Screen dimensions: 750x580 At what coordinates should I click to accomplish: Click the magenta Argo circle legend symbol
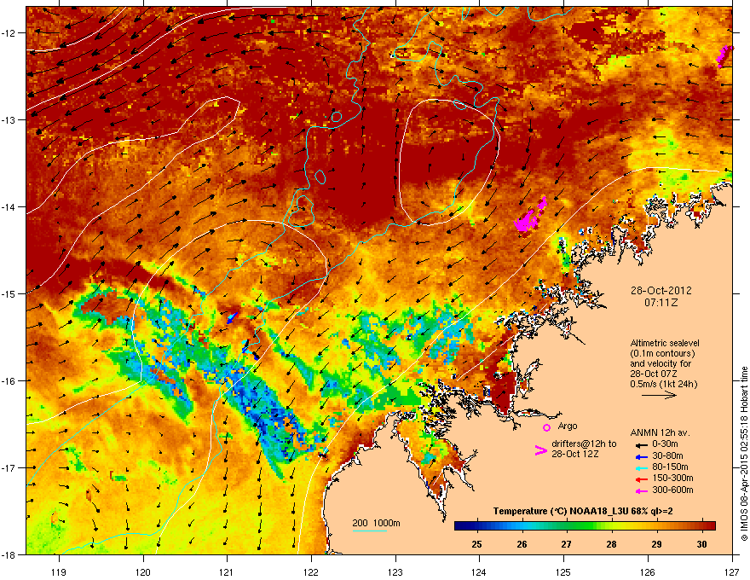coord(546,427)
